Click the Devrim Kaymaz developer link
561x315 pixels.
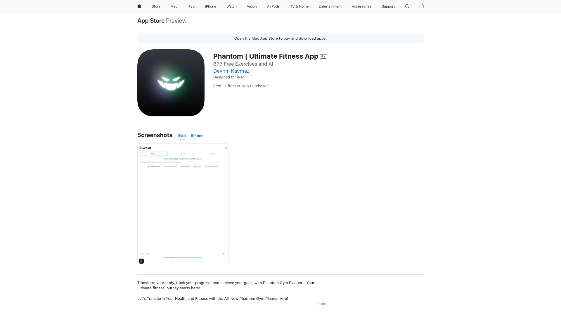[231, 71]
